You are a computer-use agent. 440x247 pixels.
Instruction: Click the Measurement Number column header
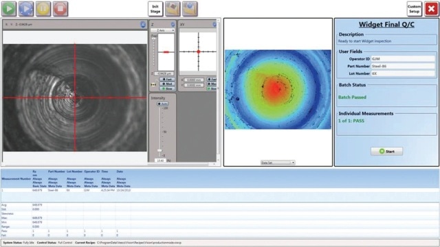pyautogui.click(x=16, y=178)
